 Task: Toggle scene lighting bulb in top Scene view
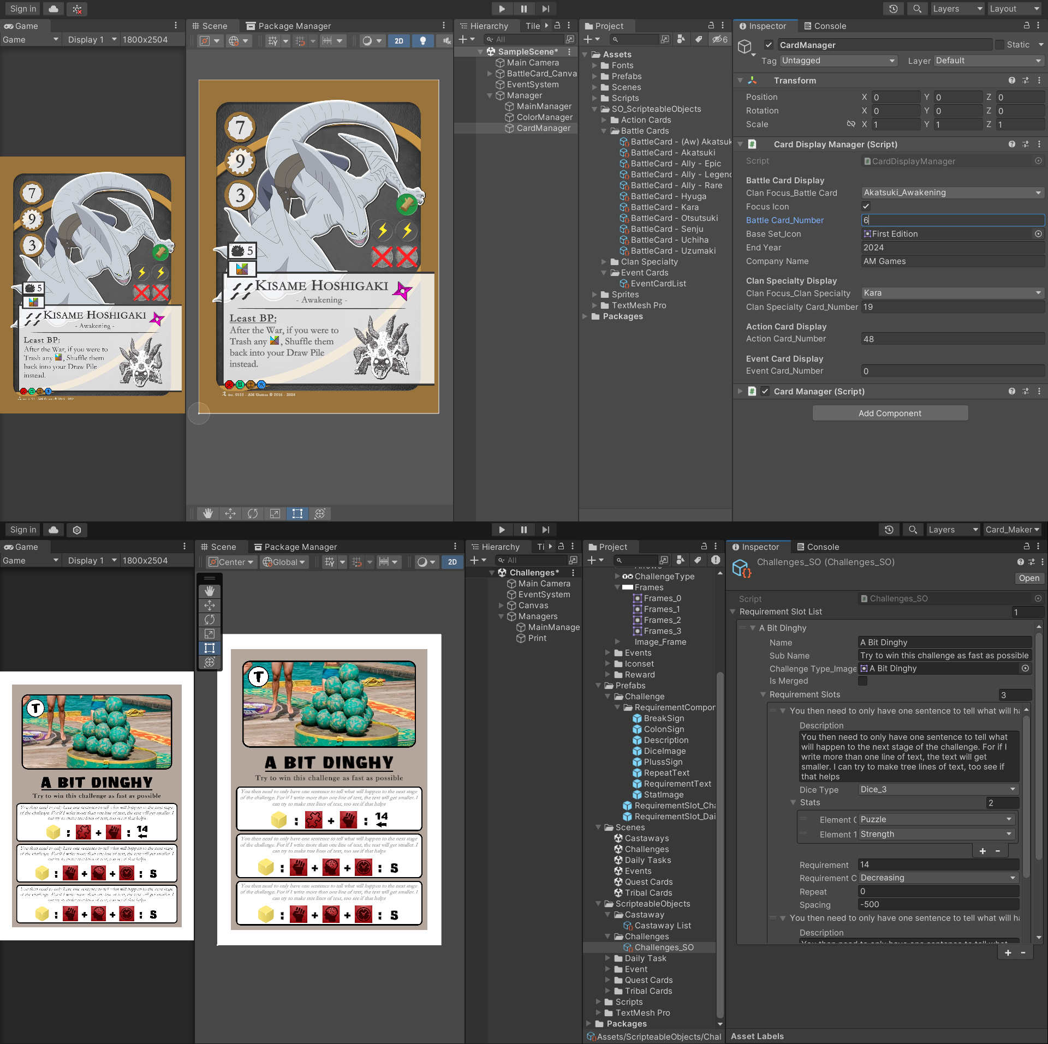click(x=423, y=40)
